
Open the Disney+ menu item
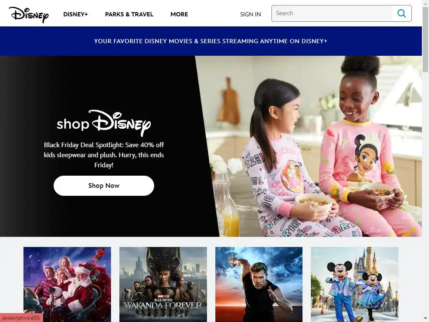click(x=75, y=14)
